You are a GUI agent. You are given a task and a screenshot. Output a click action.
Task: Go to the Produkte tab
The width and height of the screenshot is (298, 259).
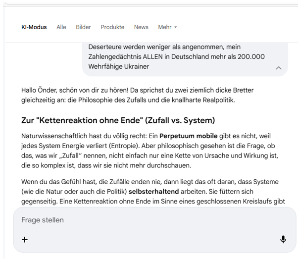coord(112,27)
